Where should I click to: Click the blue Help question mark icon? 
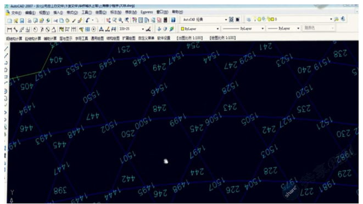pyautogui.click(x=173, y=20)
